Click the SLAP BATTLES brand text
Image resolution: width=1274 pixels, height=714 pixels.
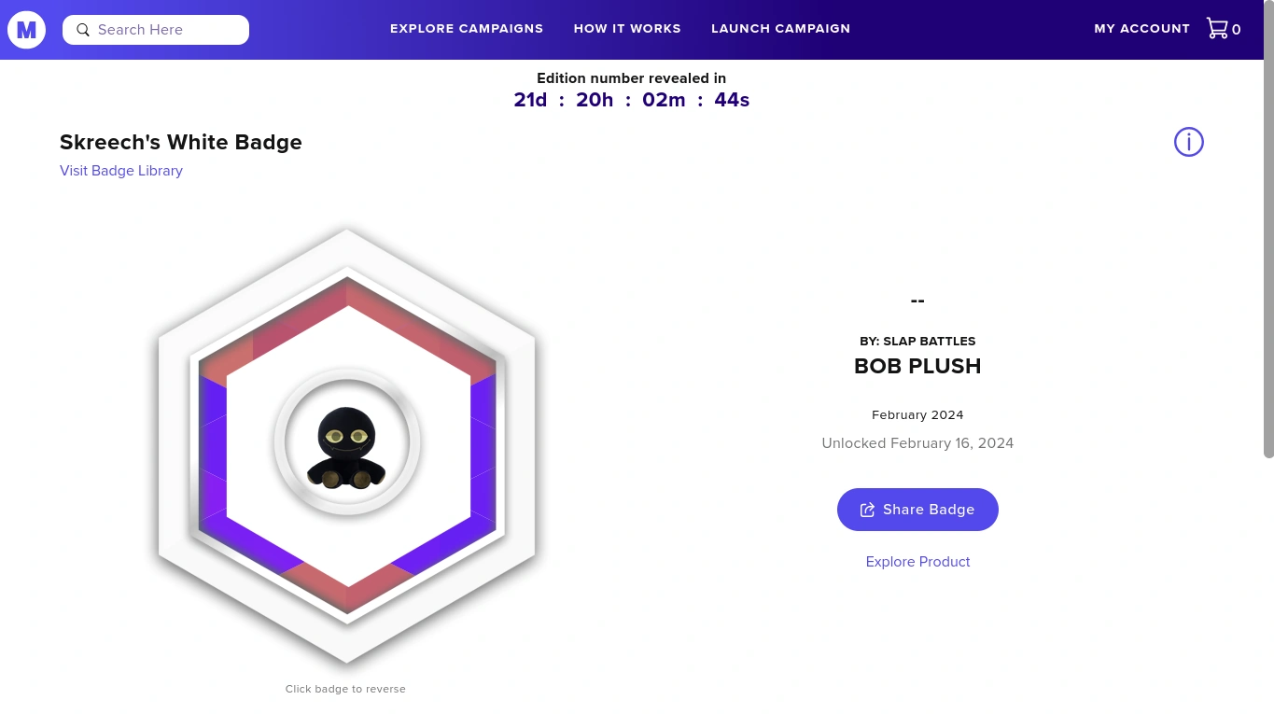(x=929, y=341)
